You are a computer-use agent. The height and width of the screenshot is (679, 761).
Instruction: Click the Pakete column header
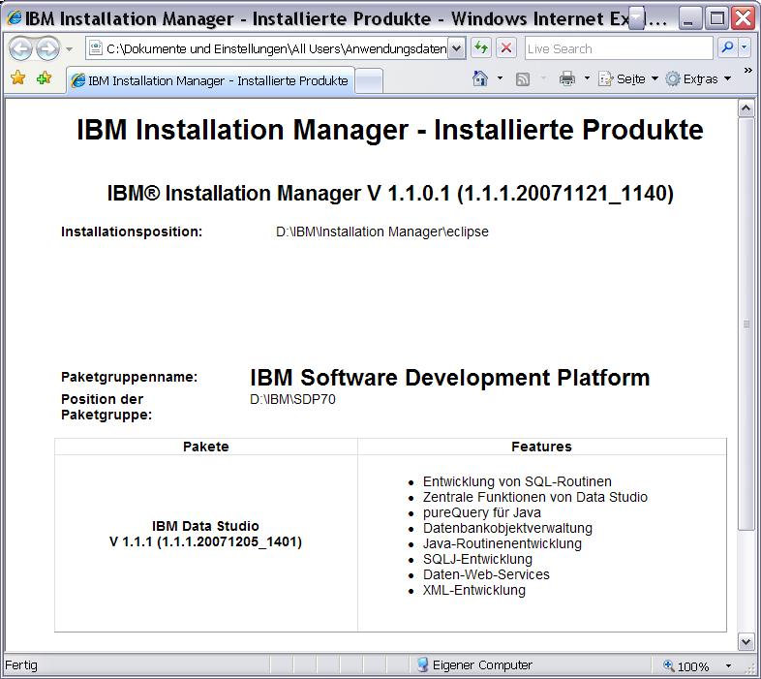(x=206, y=447)
